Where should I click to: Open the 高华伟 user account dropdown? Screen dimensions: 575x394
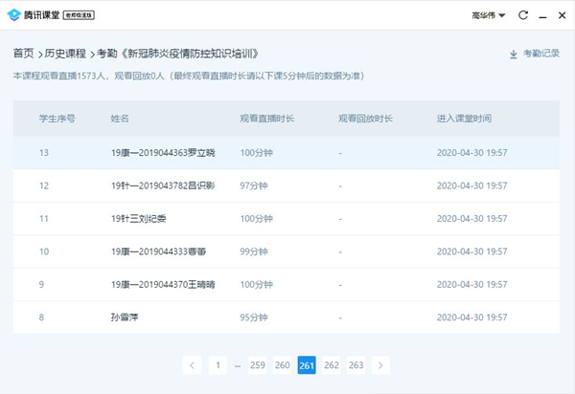[491, 15]
